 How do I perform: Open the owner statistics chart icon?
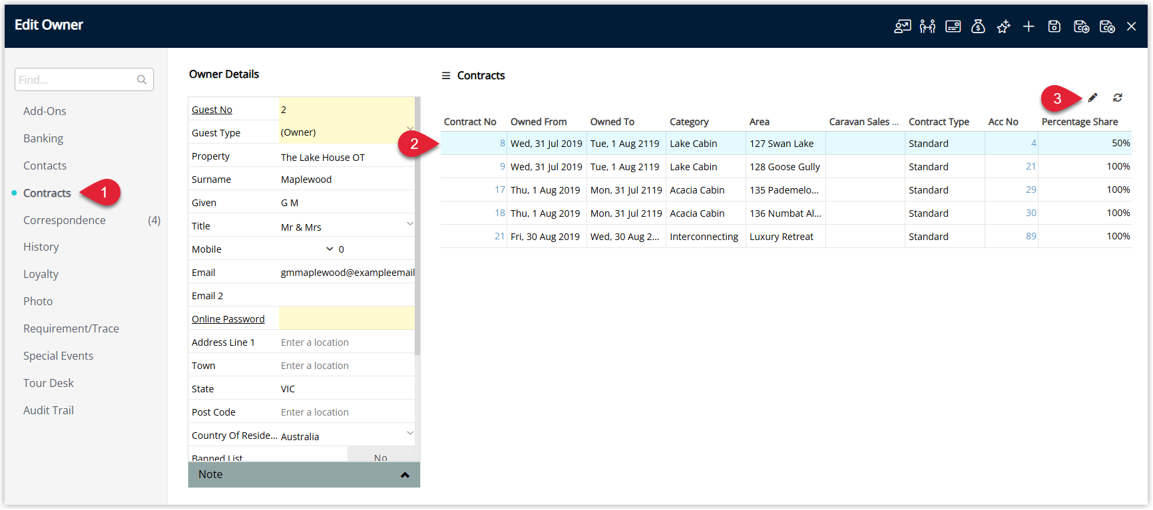pyautogui.click(x=902, y=27)
